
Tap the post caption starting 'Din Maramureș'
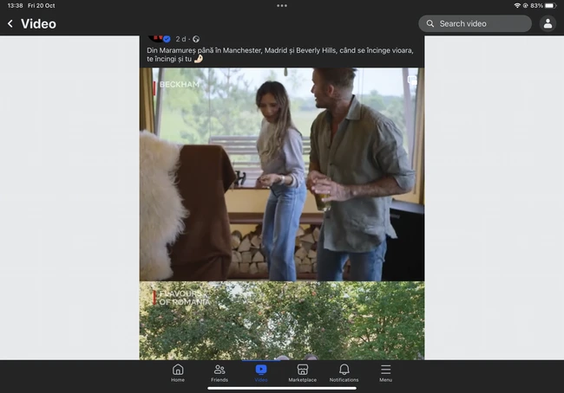click(280, 55)
